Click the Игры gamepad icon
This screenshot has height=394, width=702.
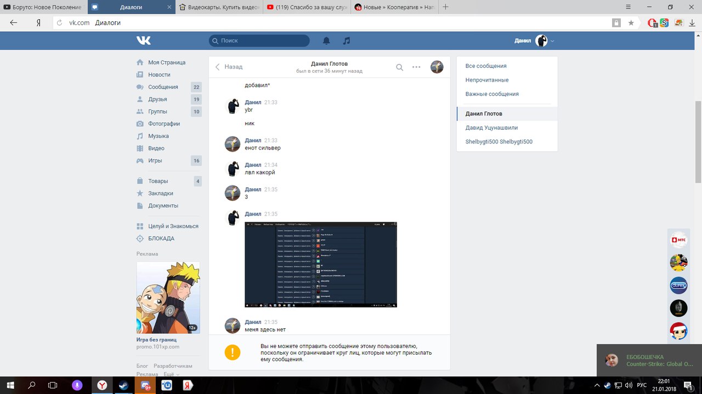pos(140,160)
